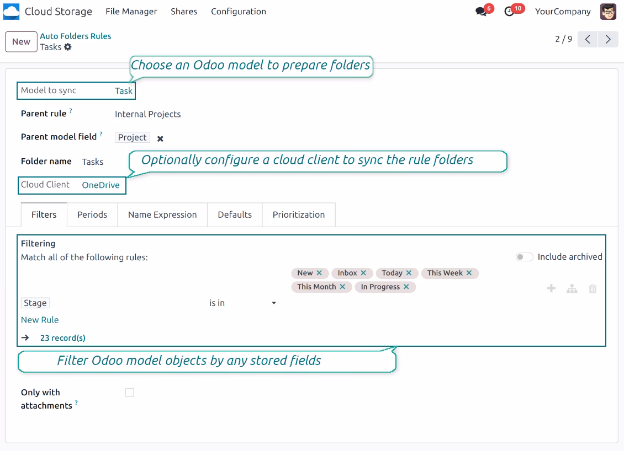This screenshot has width=624, height=451.
Task: Click the YourCompany company switcher
Action: tap(563, 12)
